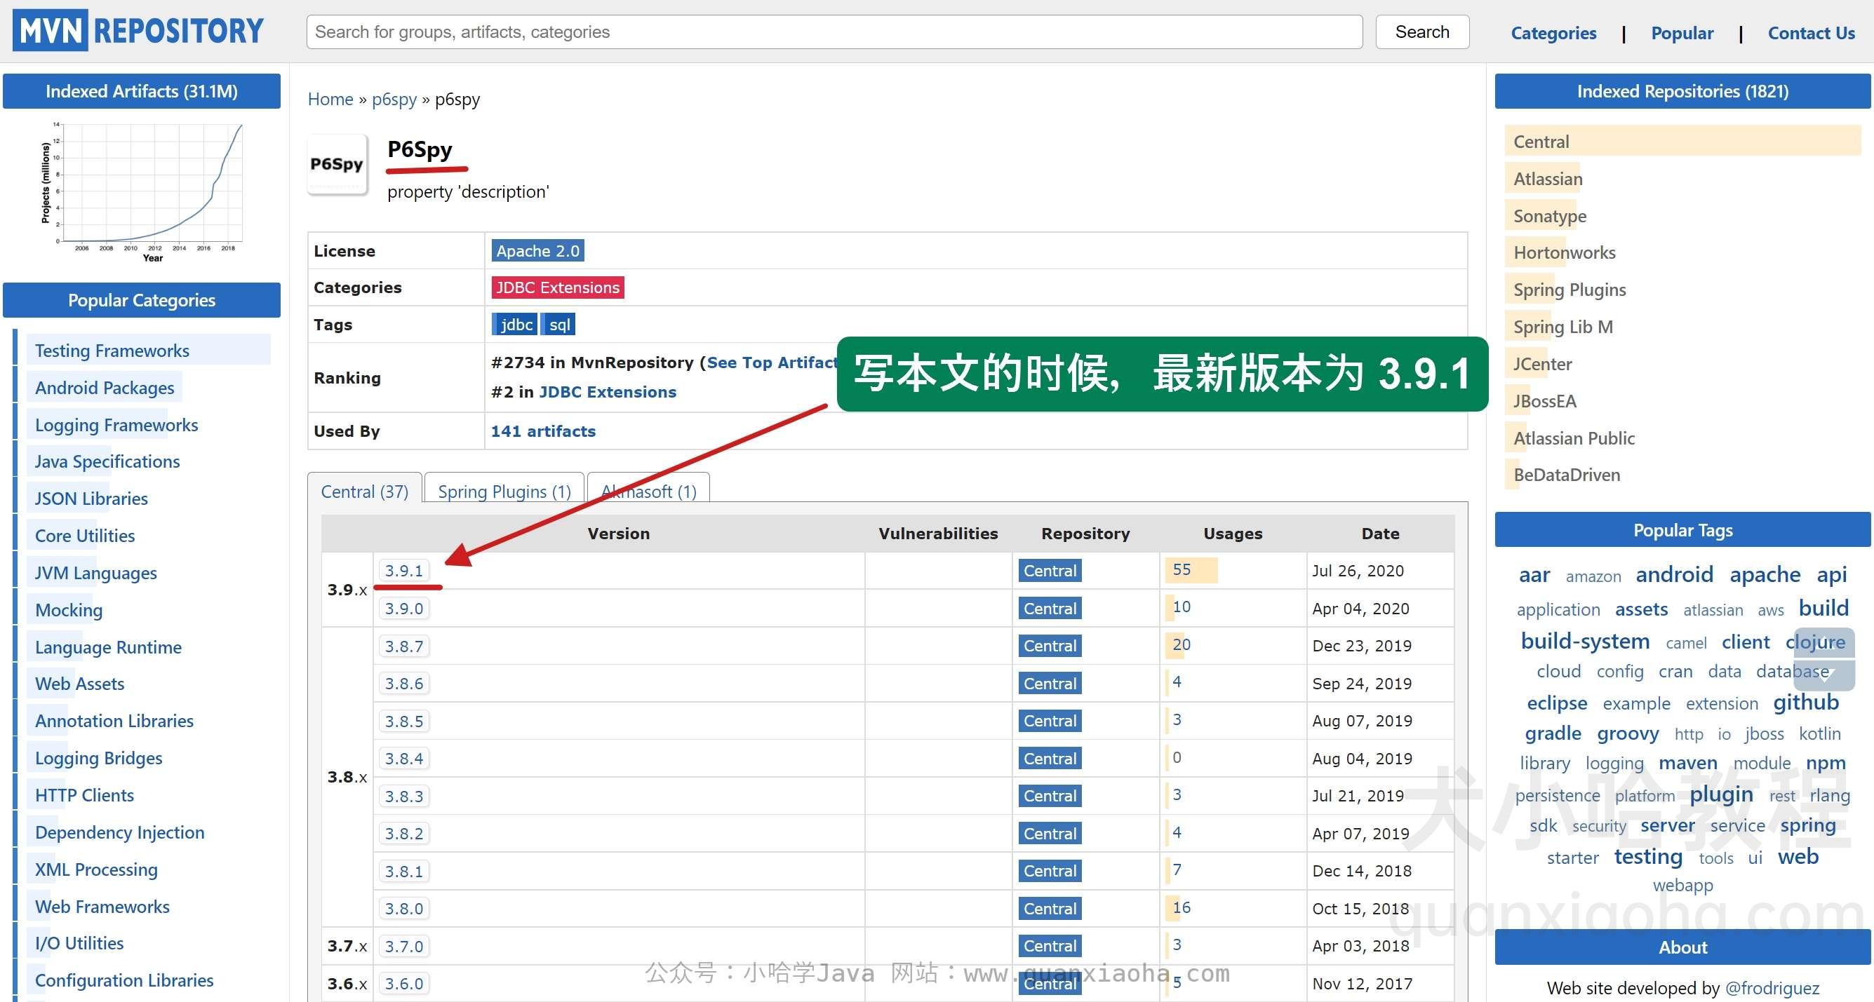Viewport: 1874px width, 1002px height.
Task: Click the Search button
Action: pos(1424,29)
